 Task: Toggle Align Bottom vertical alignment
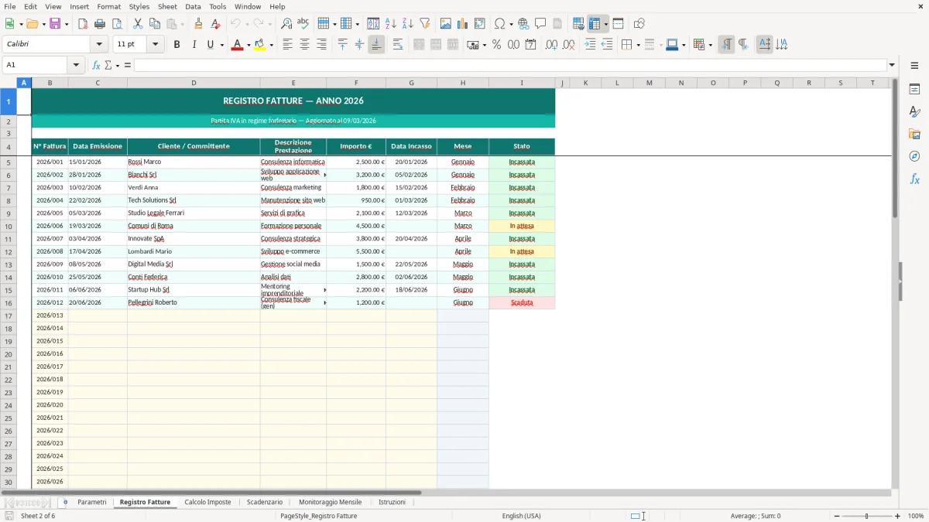point(376,45)
